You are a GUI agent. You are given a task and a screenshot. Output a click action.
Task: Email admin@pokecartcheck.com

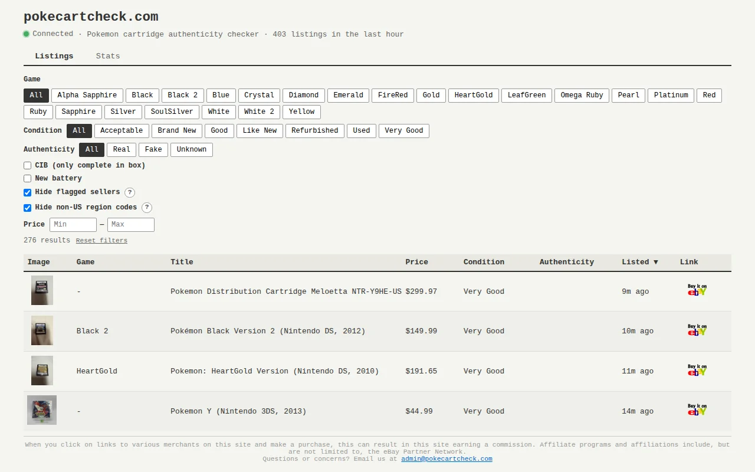[x=447, y=458]
